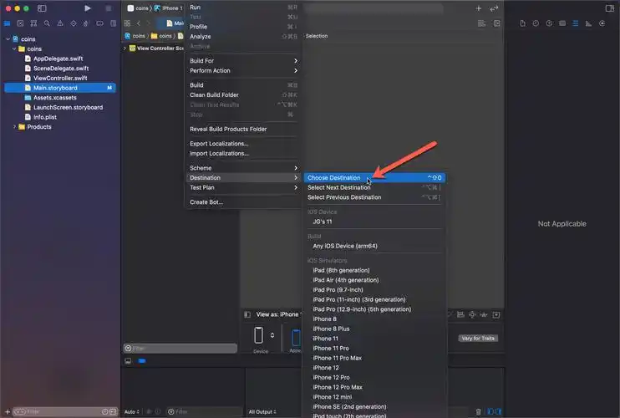This screenshot has height=418, width=620.
Task: Click the Run play button in toolbar
Action: pyautogui.click(x=88, y=8)
